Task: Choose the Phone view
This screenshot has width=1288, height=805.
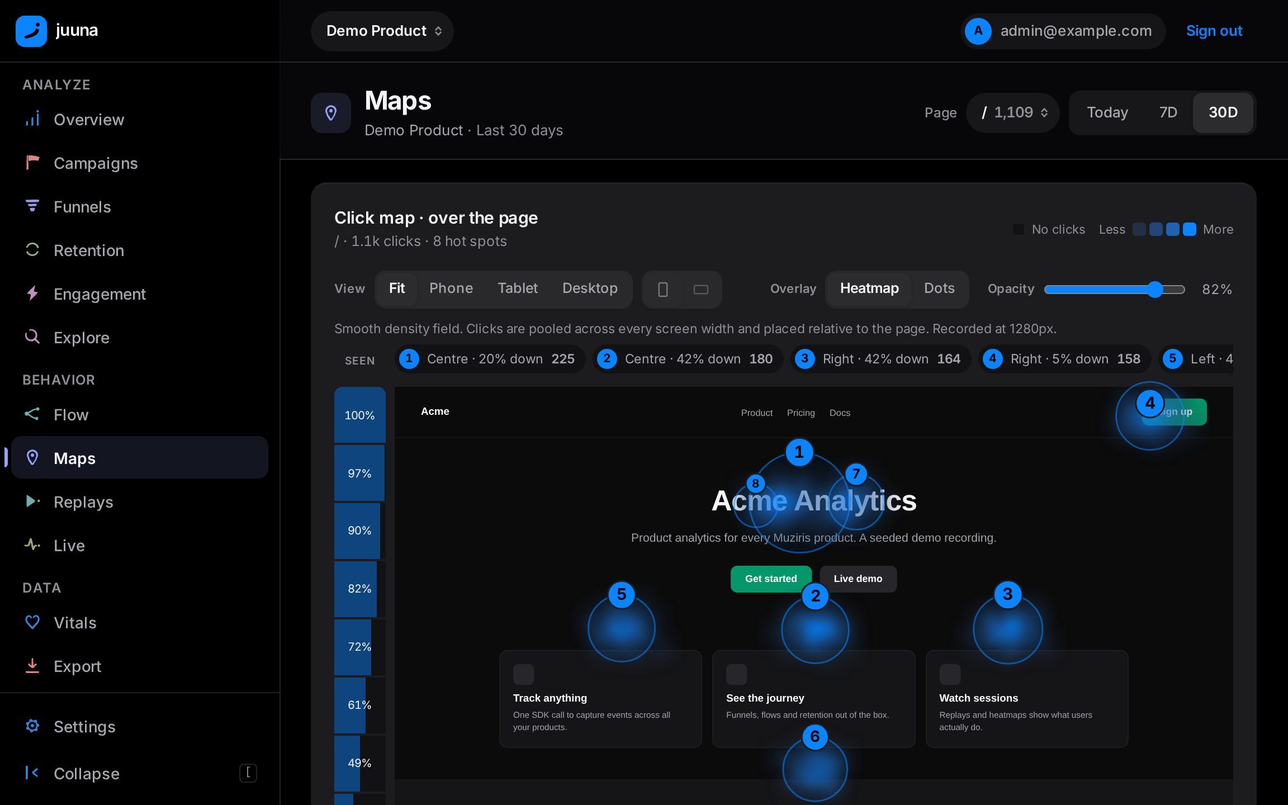Action: point(451,288)
